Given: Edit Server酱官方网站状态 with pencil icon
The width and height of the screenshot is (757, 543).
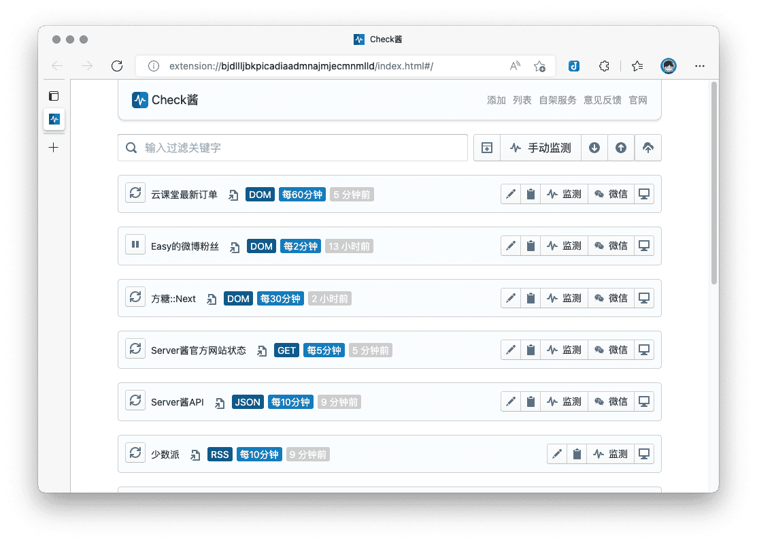Looking at the screenshot, I should click(x=511, y=350).
